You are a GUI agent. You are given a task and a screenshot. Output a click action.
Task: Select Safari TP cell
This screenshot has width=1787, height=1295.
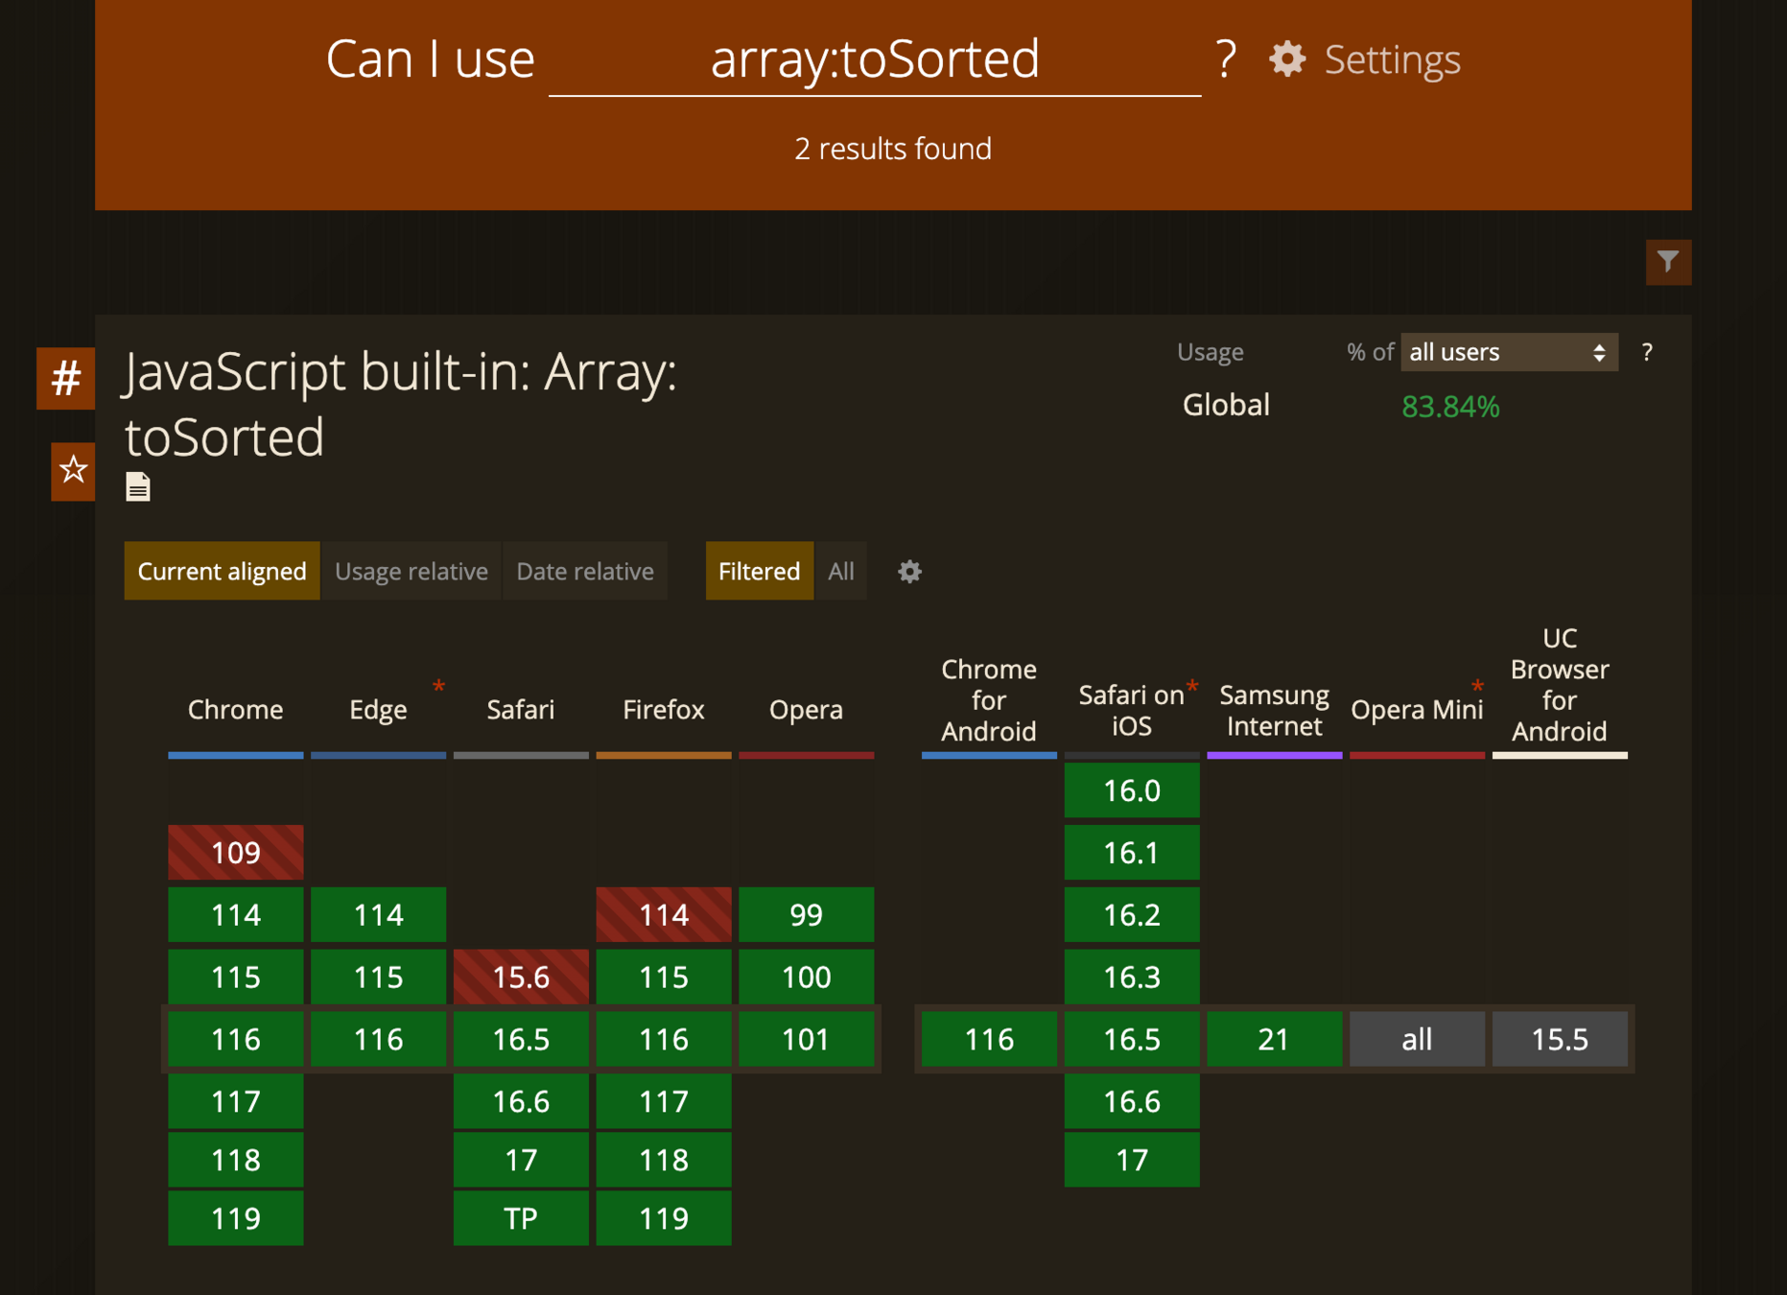[521, 1218]
